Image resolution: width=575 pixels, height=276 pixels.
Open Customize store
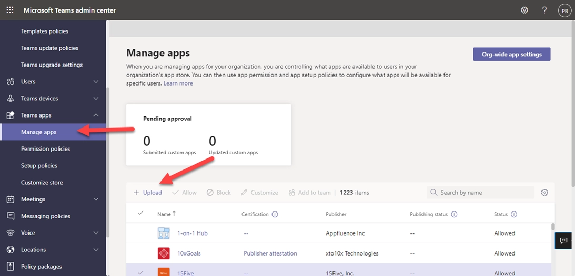point(42,183)
